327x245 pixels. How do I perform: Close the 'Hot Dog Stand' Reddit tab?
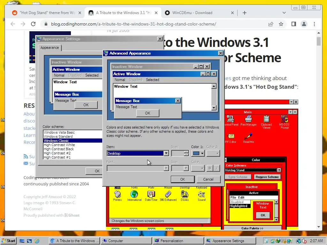point(80,13)
